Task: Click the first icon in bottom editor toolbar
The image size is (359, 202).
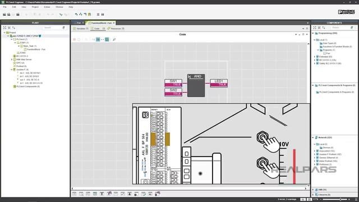Action: (75, 194)
